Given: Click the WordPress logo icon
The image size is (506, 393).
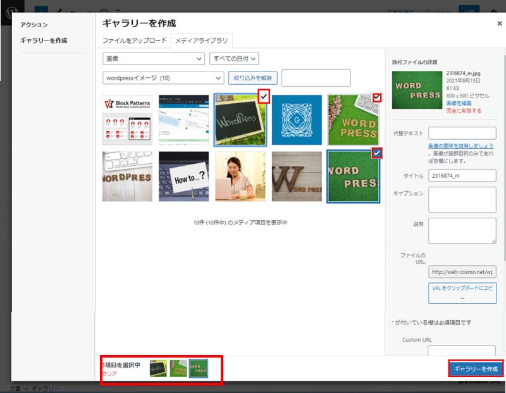Looking at the screenshot, I should click(12, 11).
